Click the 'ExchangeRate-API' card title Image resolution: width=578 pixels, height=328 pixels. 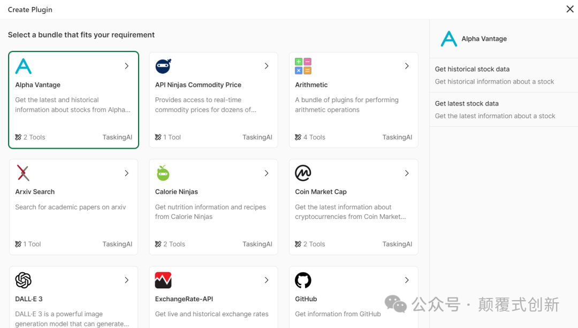point(184,299)
